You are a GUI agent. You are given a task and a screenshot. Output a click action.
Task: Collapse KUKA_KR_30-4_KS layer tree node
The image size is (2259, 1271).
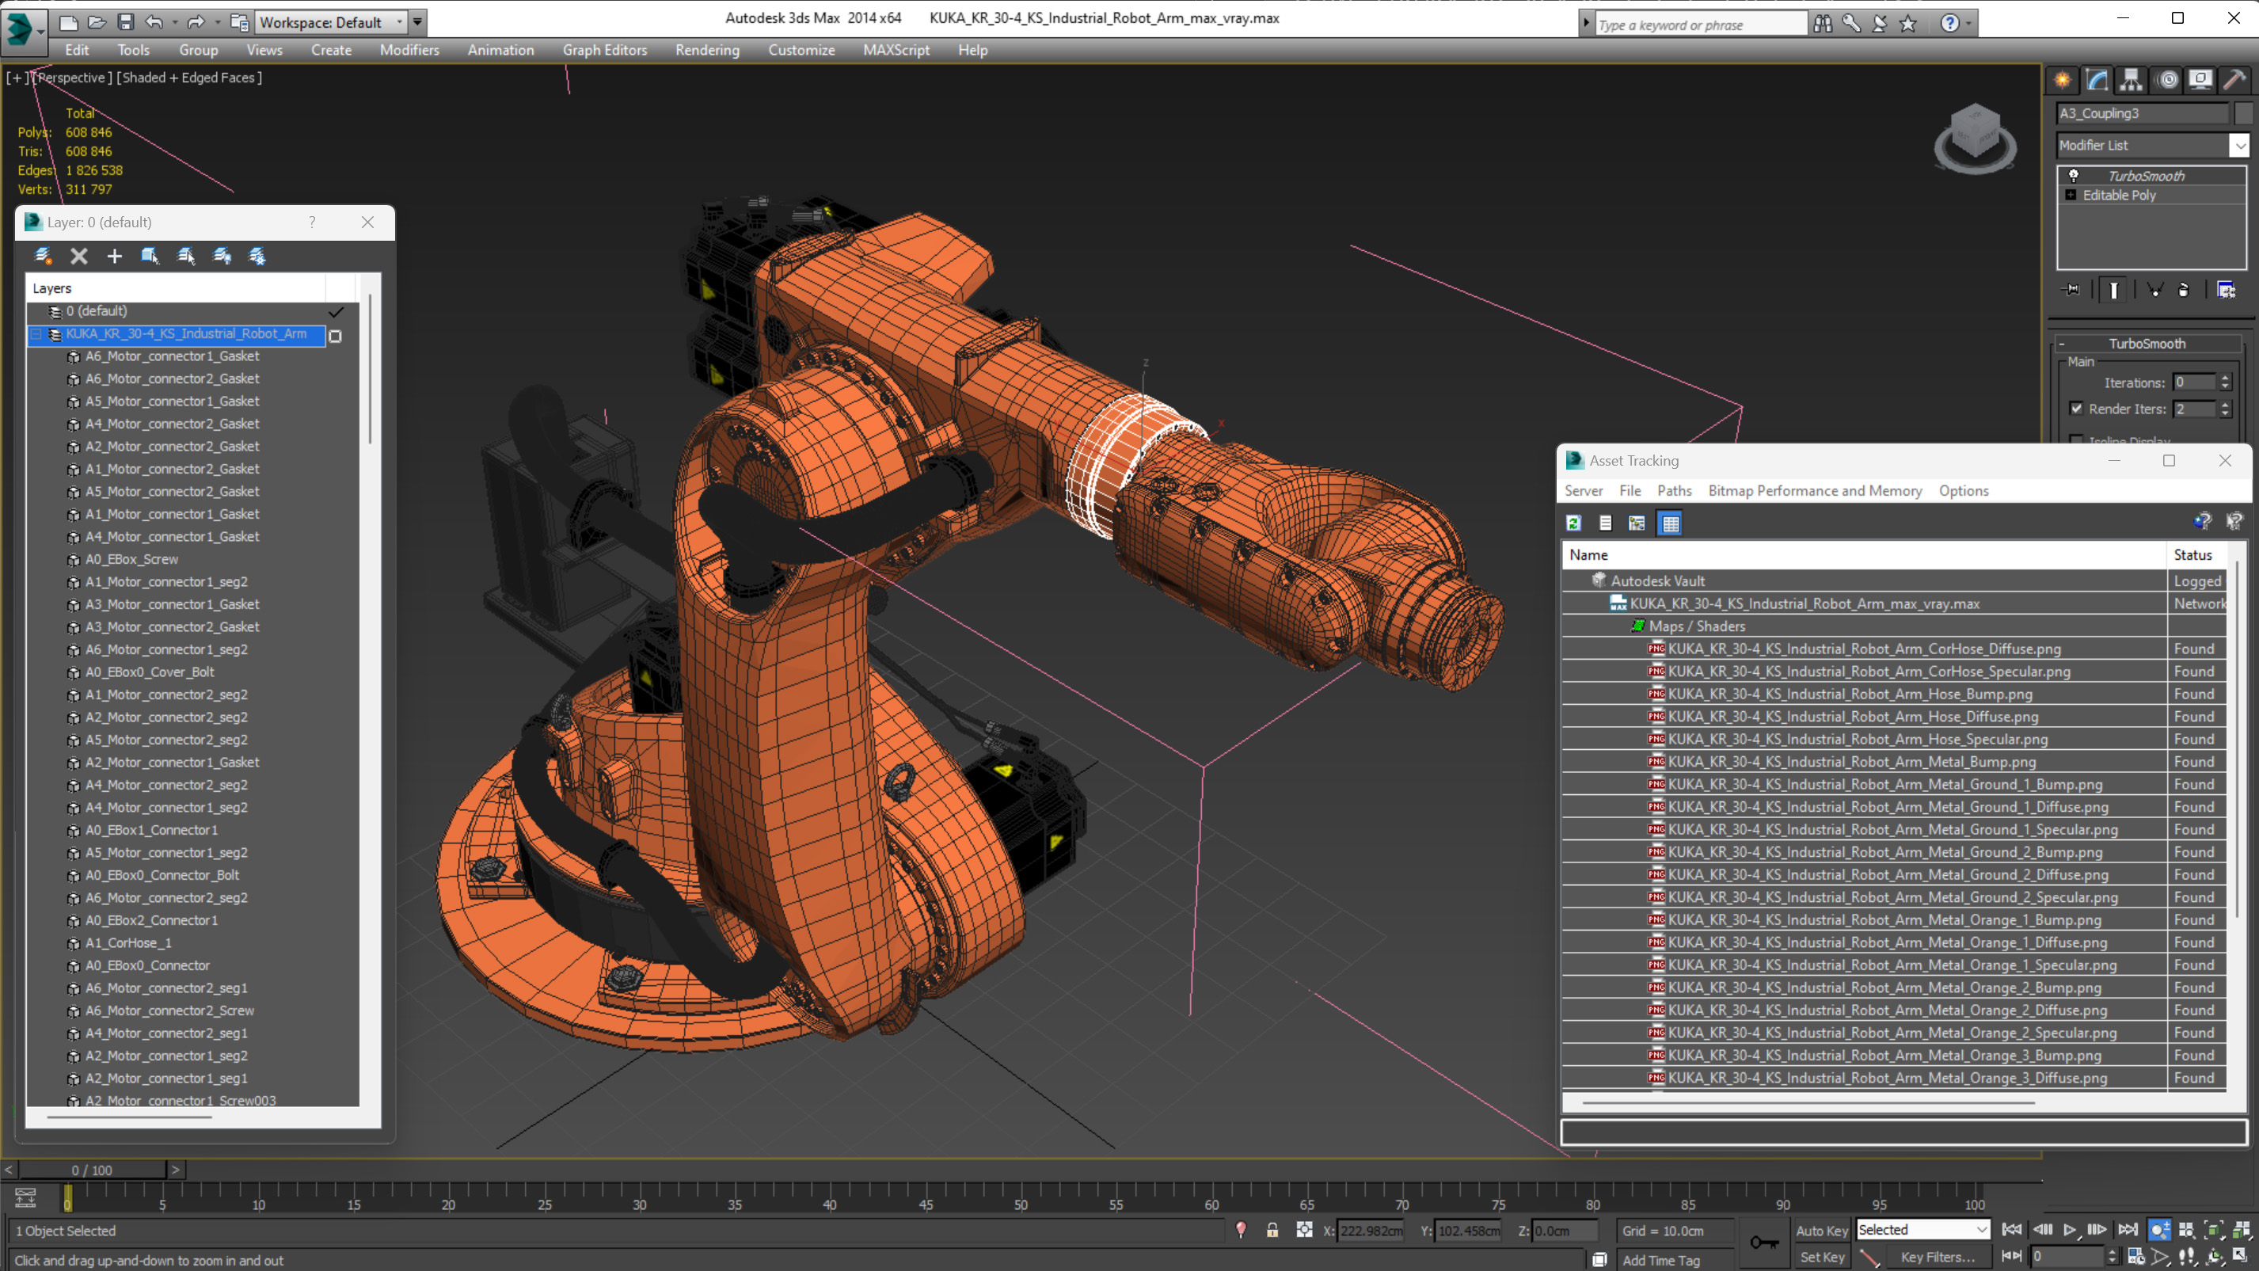click(36, 334)
